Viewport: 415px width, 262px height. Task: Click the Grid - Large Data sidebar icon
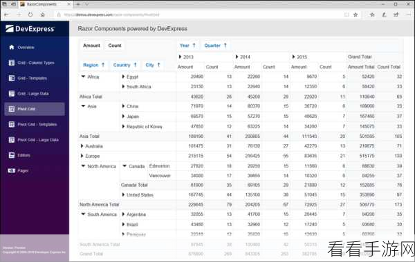pos(11,93)
